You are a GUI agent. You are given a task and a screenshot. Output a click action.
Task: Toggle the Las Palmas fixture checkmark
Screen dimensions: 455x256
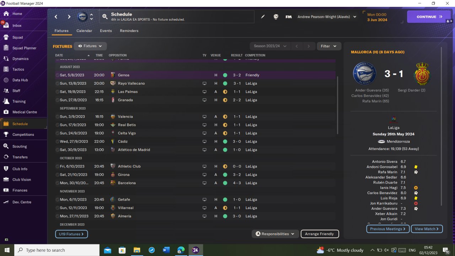click(58, 92)
